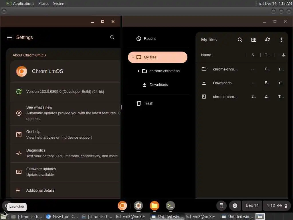Switch to first vm3@vm3:~ terminal taskbar item
The image size is (293, 220).
(x=131, y=217)
